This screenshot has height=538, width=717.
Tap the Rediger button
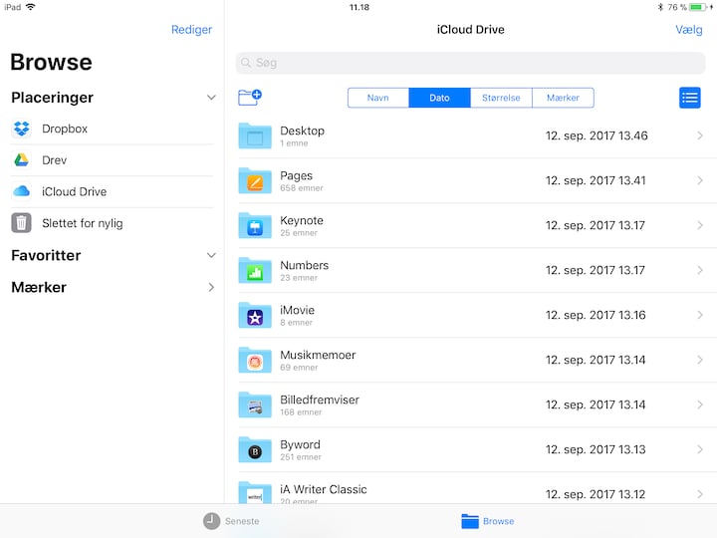(x=191, y=30)
